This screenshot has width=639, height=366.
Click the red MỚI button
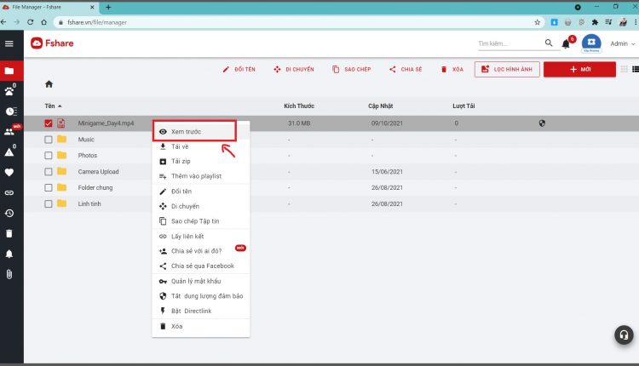click(579, 69)
